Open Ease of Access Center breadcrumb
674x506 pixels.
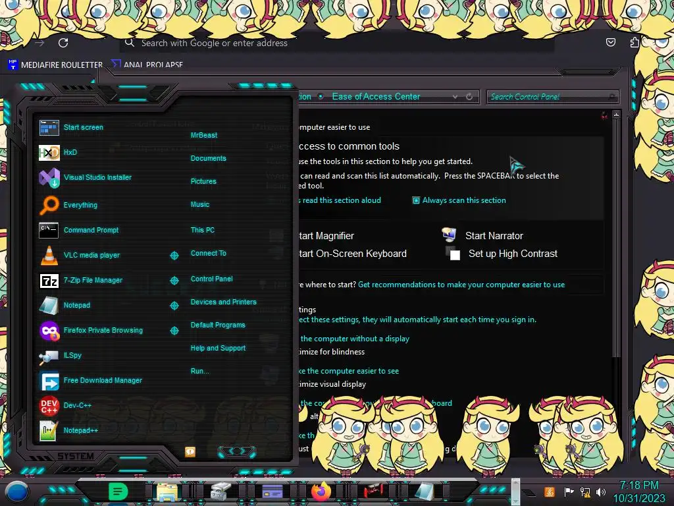point(376,97)
